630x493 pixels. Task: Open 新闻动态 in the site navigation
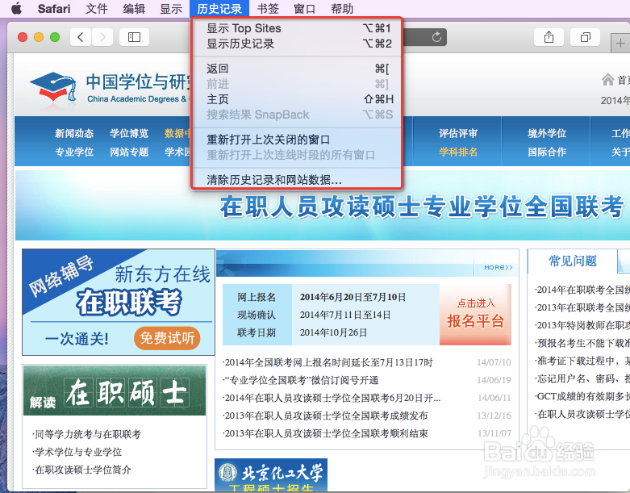pyautogui.click(x=74, y=133)
